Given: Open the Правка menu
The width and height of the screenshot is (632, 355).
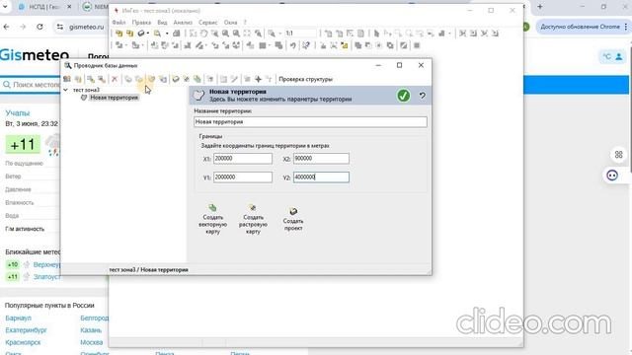Looking at the screenshot, I should point(141,23).
